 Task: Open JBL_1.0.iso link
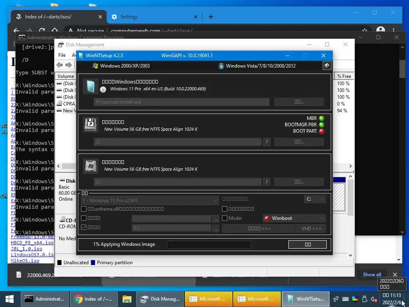tap(26, 249)
